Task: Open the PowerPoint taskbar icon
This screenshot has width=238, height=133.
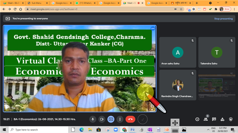Action: coord(167,130)
